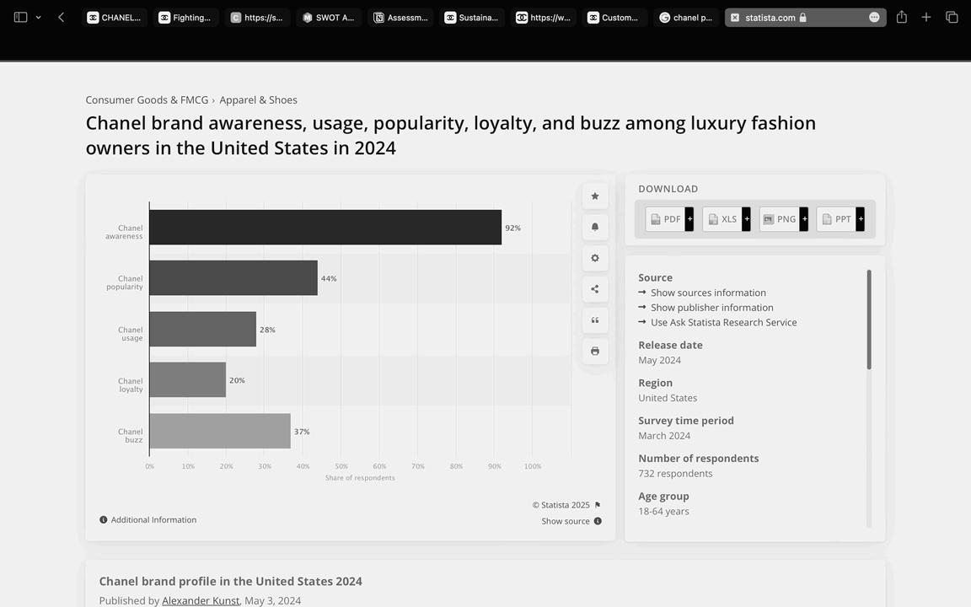Switch to the chanel p... browser tab

(686, 18)
